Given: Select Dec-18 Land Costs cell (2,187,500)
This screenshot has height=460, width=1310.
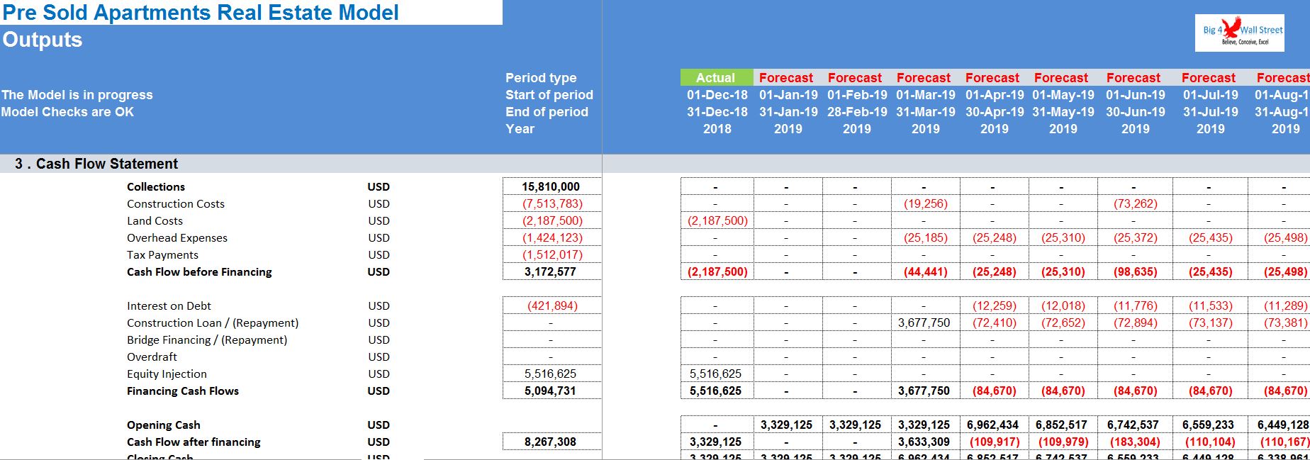Looking at the screenshot, I should click(x=717, y=220).
